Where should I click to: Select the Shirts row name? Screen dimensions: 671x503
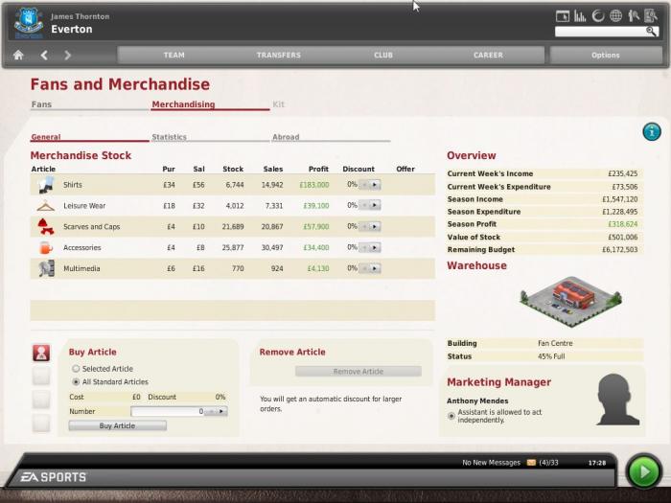click(x=72, y=185)
